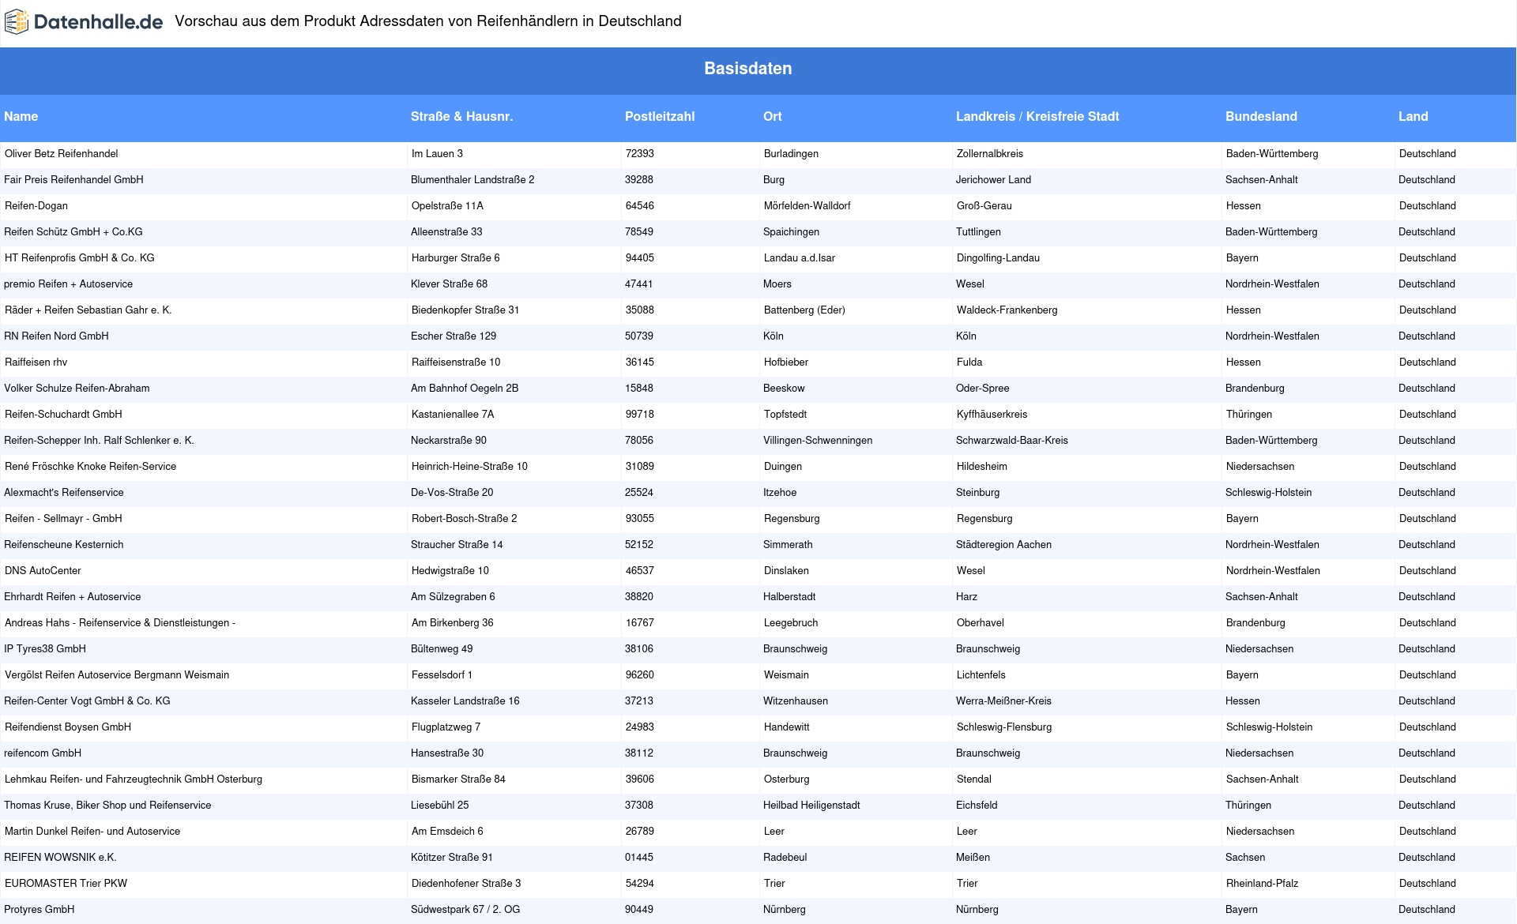
Task: Select Fair Preis Reifenhandel GmbH entry
Action: click(x=73, y=179)
